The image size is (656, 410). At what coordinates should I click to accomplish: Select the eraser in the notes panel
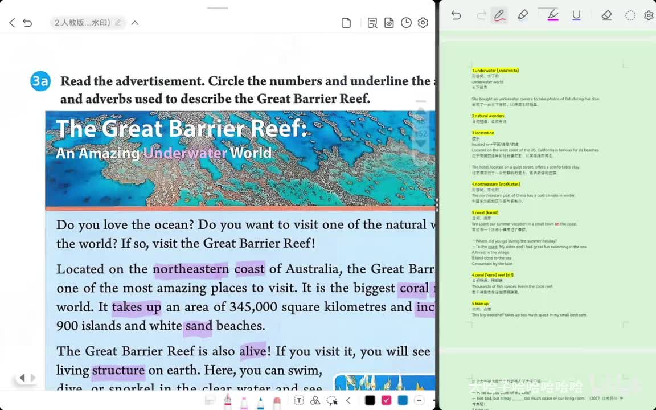606,15
